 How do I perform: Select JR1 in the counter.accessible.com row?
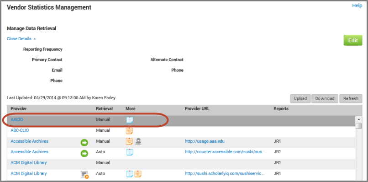click(x=277, y=152)
